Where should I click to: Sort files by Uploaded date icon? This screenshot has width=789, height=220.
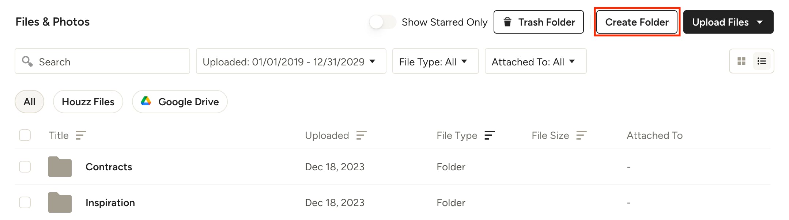pyautogui.click(x=361, y=136)
